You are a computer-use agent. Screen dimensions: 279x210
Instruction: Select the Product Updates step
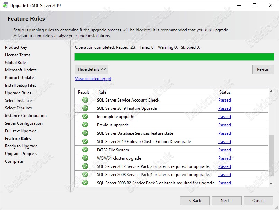[x=20, y=78]
